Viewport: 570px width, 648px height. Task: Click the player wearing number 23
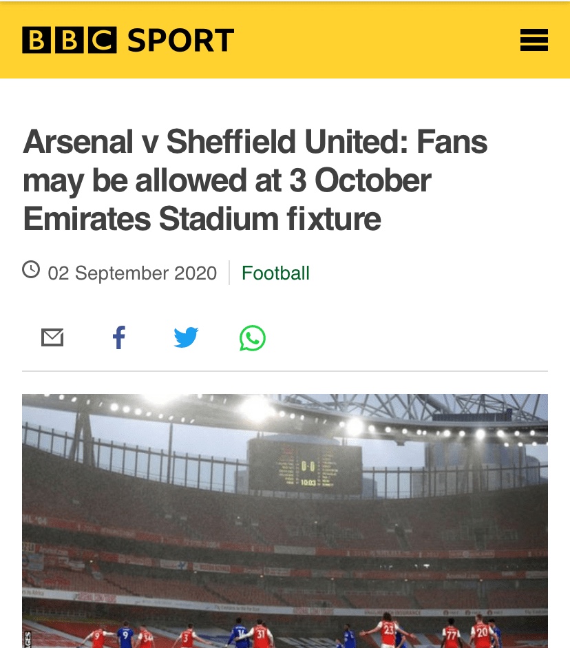coord(388,633)
